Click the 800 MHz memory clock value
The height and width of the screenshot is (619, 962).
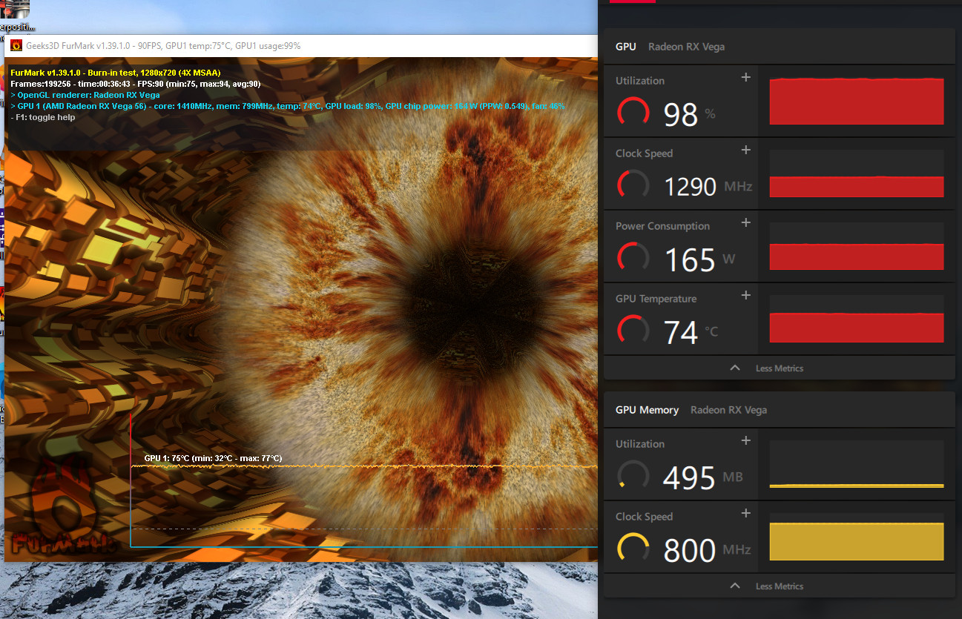[x=707, y=550]
